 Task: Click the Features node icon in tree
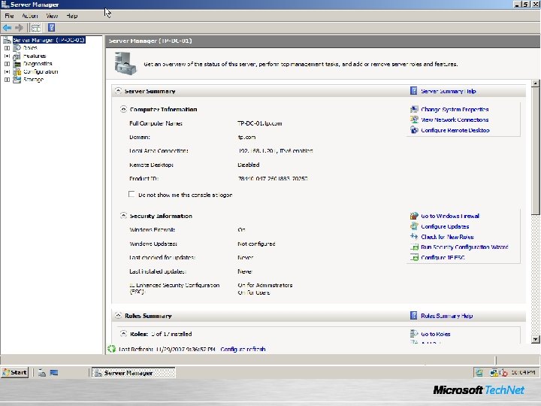click(17, 56)
